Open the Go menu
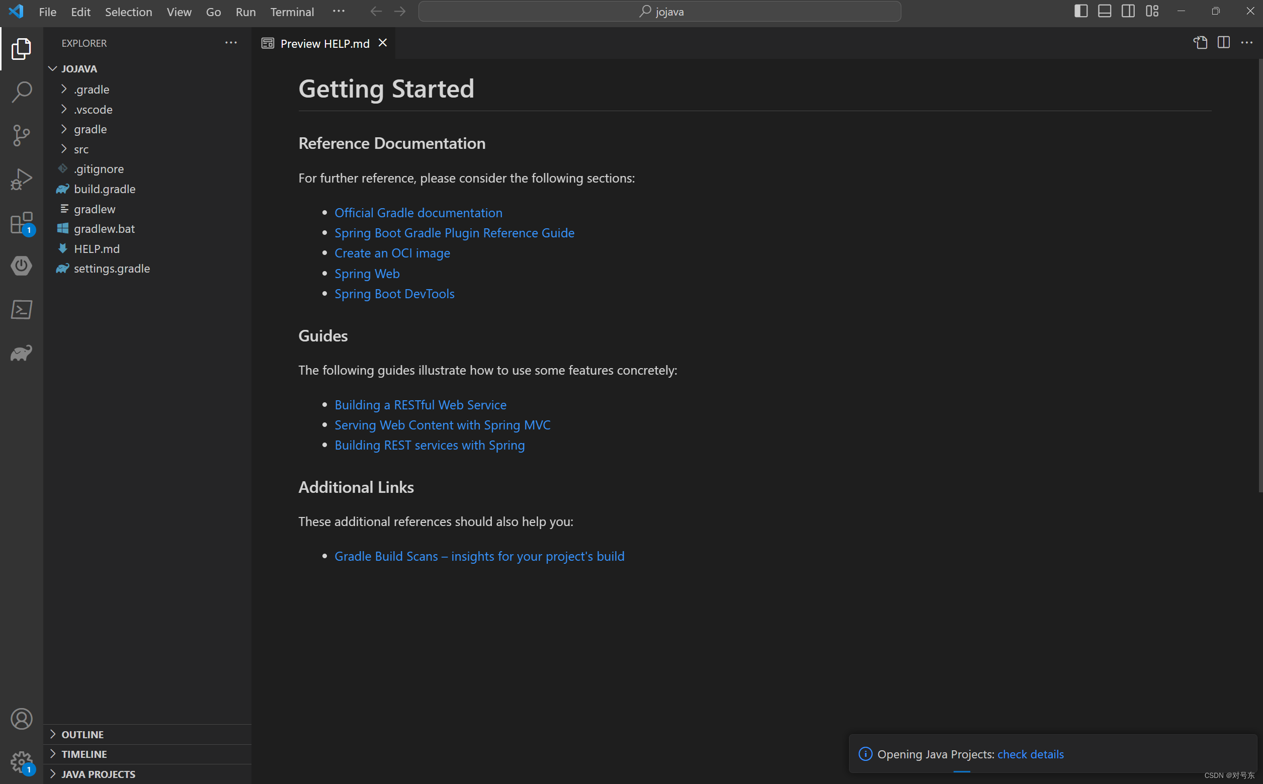 tap(213, 12)
